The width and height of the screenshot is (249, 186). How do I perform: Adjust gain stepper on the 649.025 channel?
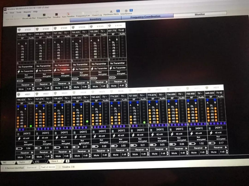pyautogui.click(x=227, y=152)
